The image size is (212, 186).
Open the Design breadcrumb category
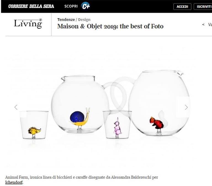point(84,20)
